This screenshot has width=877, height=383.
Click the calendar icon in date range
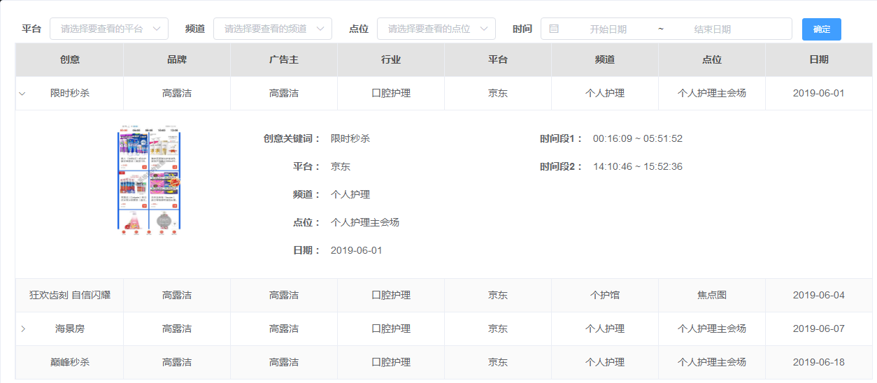click(554, 29)
